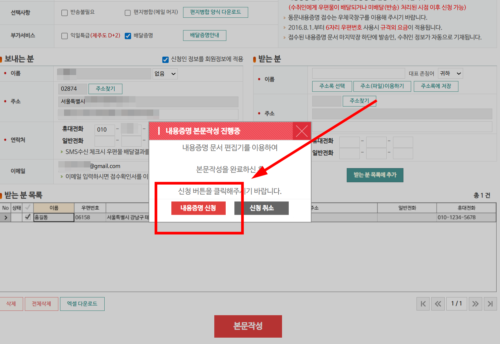The height and width of the screenshot is (344, 500).
Task: Open the 귀하 honorific dropdown
Action: (x=450, y=73)
